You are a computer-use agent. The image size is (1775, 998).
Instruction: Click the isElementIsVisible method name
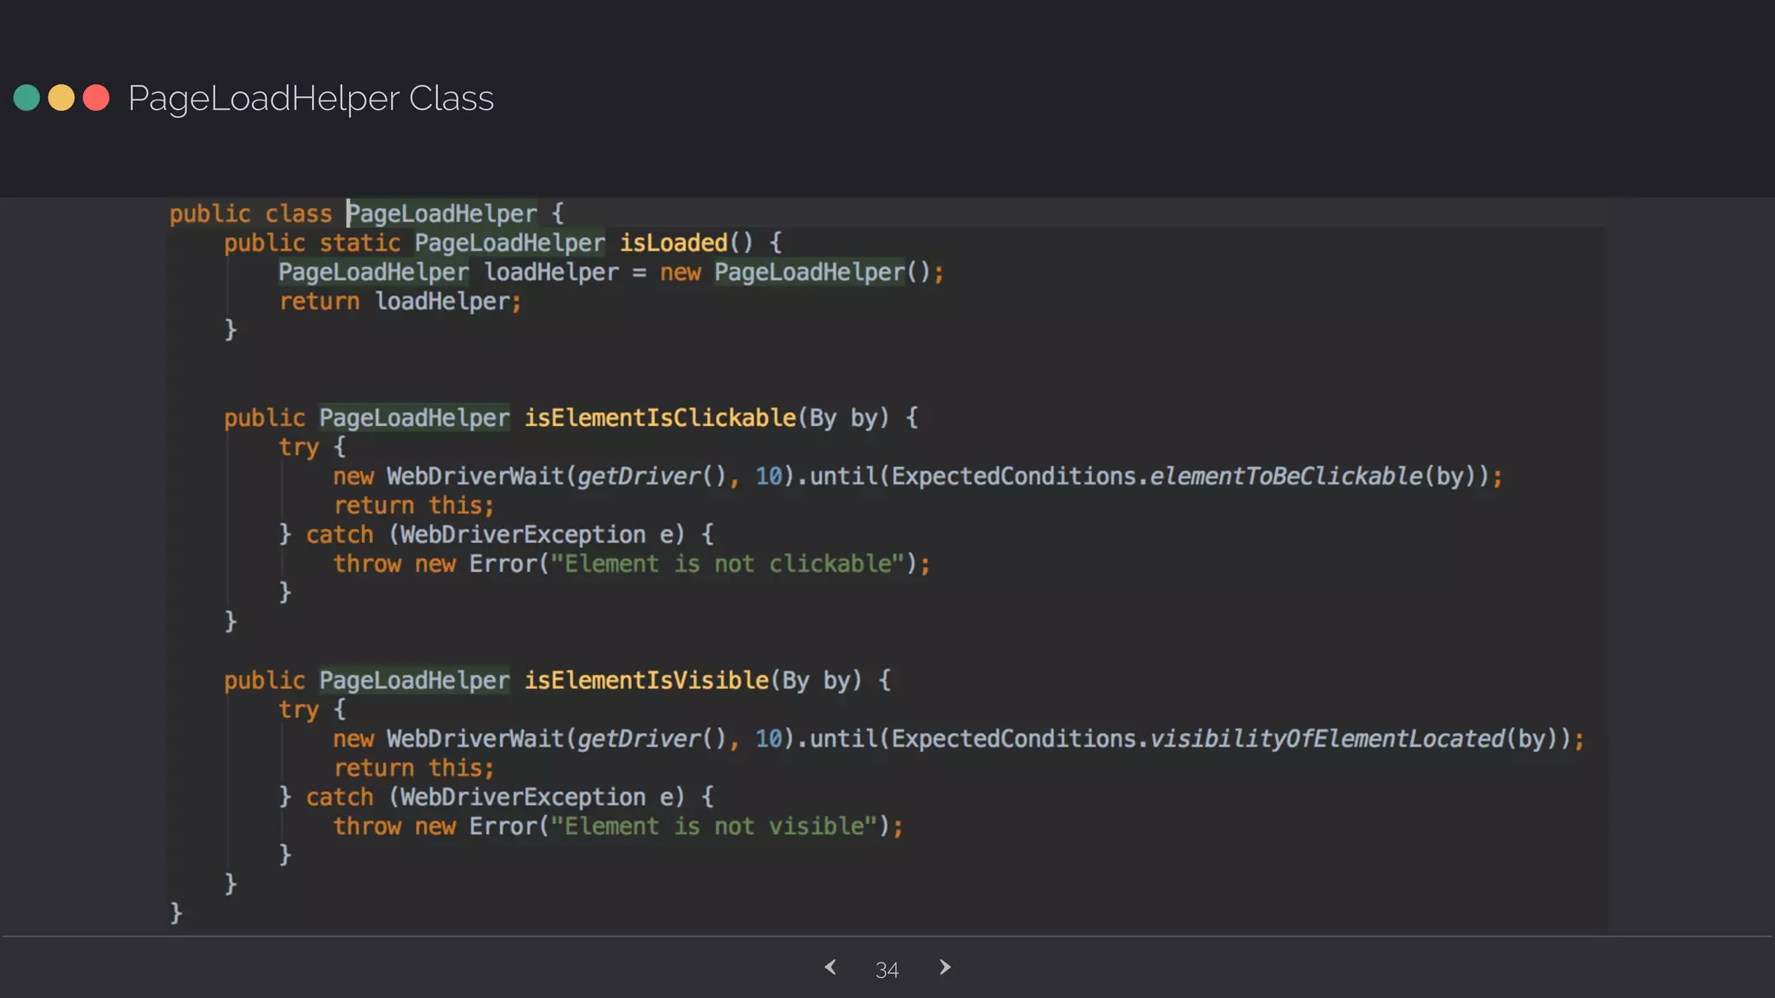pos(646,681)
